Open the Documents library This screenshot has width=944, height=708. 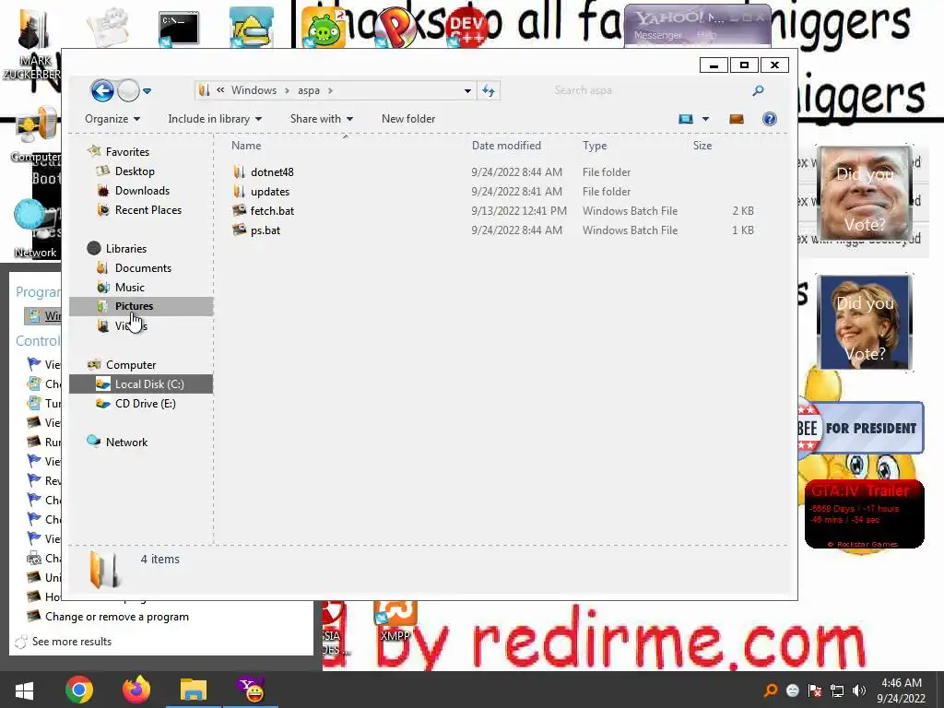143,268
